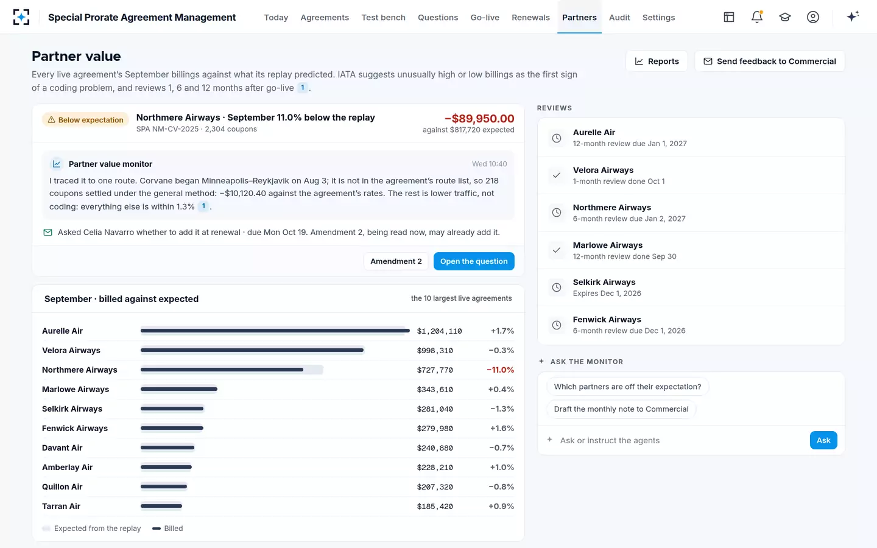This screenshot has height=548, width=877.
Task: Click the citation badge after 'within 1.3%'
Action: (x=203, y=206)
